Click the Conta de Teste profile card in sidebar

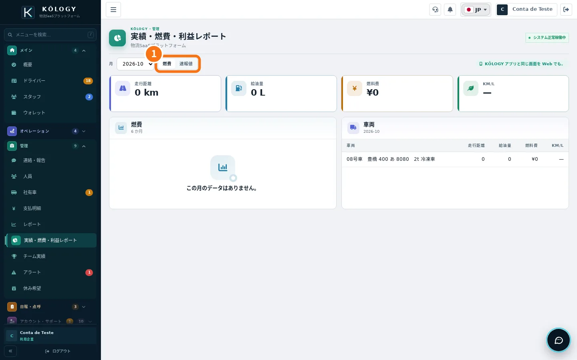click(x=50, y=336)
